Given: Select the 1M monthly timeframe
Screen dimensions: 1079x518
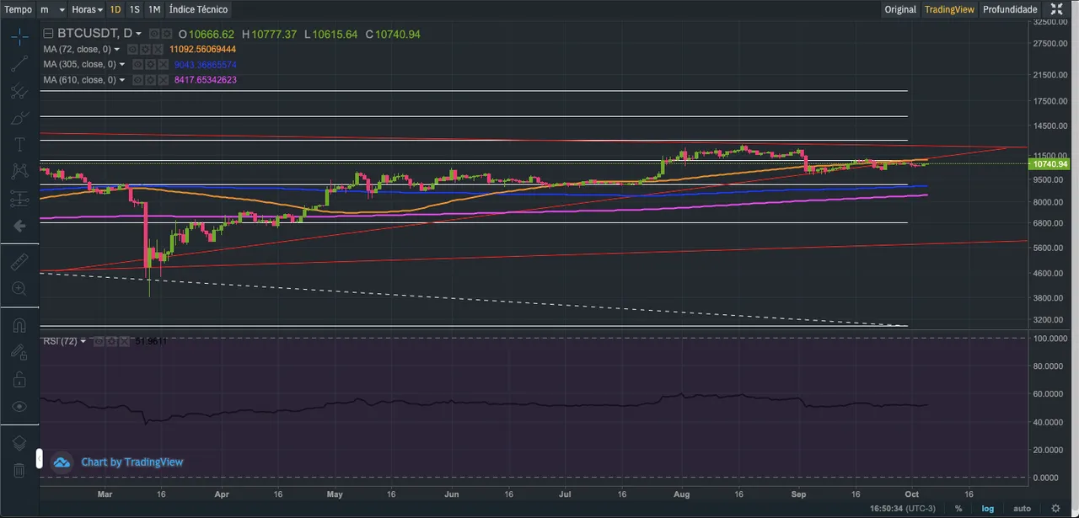Looking at the screenshot, I should coord(154,9).
